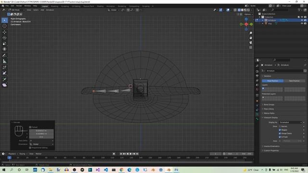Select the Measure tool

[x=4, y=62]
